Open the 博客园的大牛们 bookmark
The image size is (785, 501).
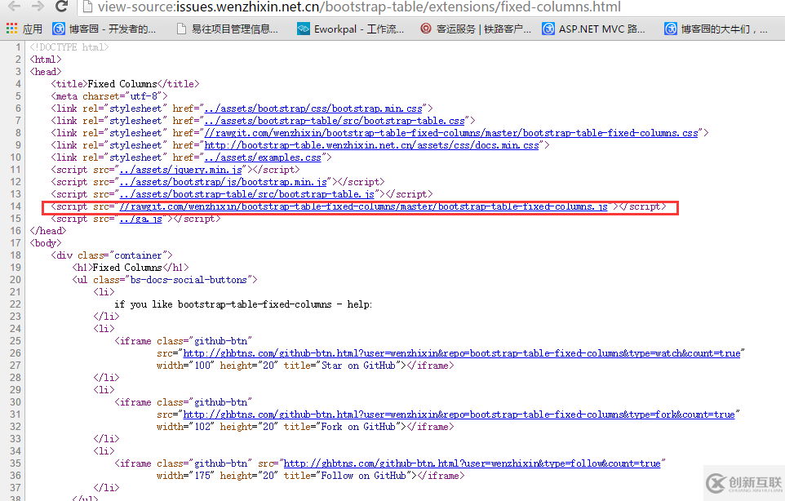click(716, 29)
